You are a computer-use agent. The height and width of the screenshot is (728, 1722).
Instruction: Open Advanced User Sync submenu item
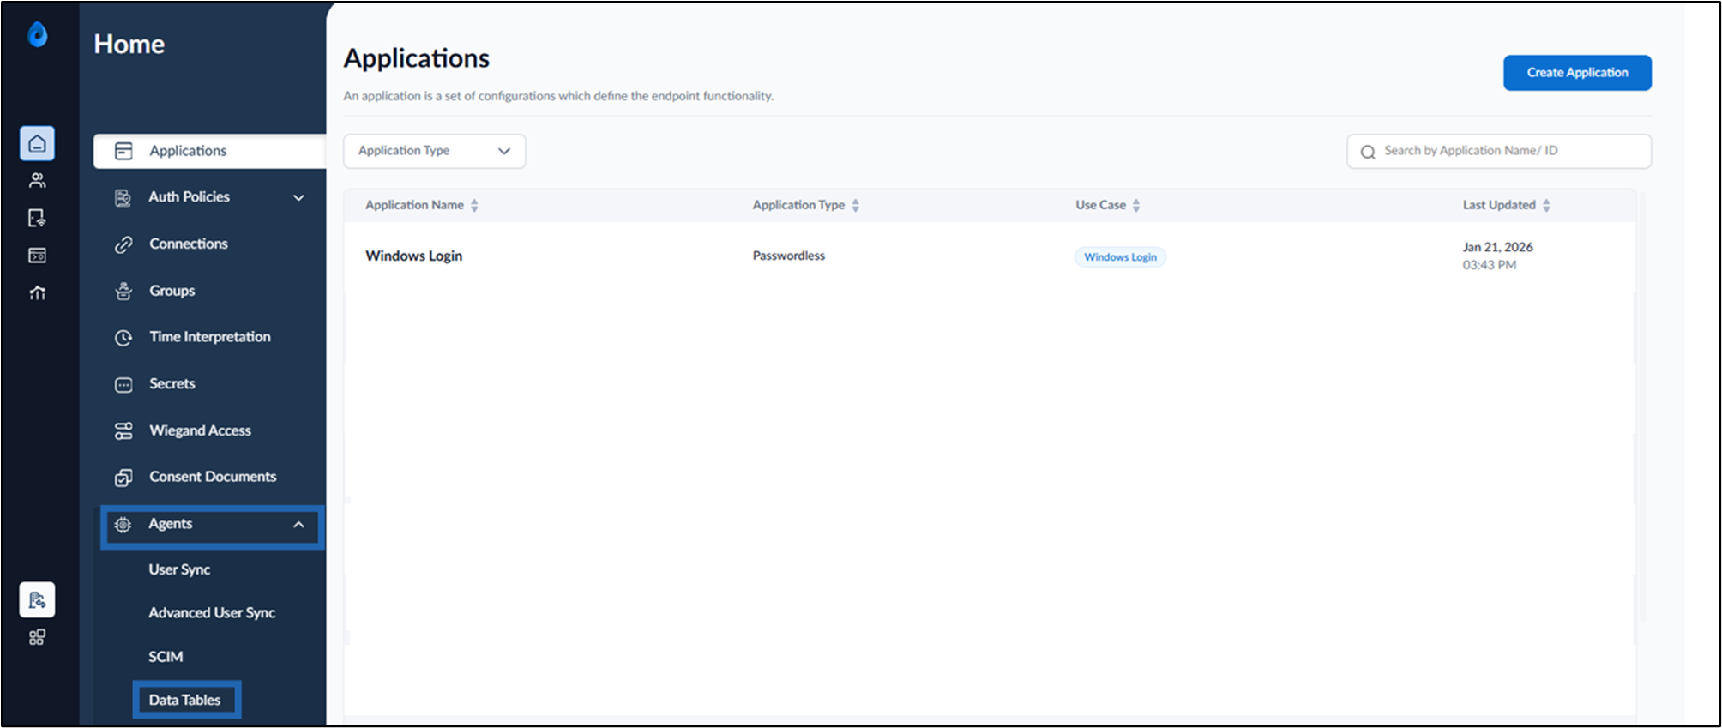tap(212, 613)
